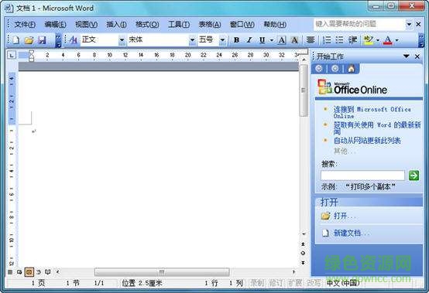
Task: Open the 帮助(H) menu
Action: click(x=275, y=25)
